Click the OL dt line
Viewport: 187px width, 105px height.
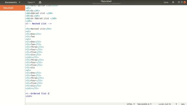(33, 10)
